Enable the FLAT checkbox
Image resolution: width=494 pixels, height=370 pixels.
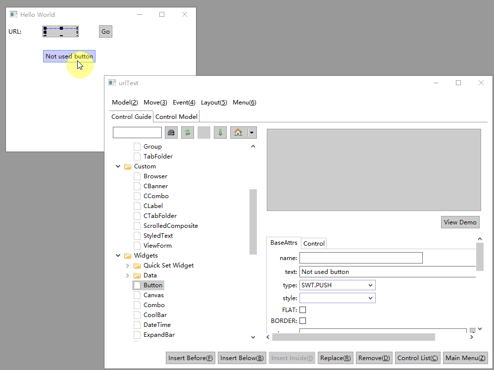coord(303,310)
